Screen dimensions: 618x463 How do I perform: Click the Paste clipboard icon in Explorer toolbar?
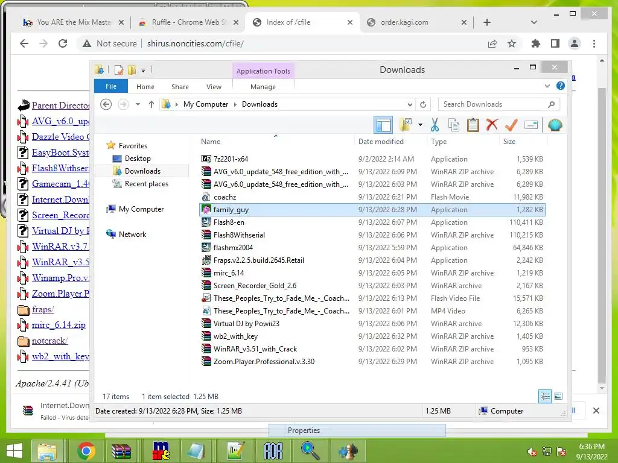pyautogui.click(x=473, y=125)
